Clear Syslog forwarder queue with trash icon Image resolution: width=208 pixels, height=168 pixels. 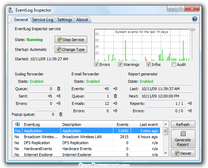point(58,89)
